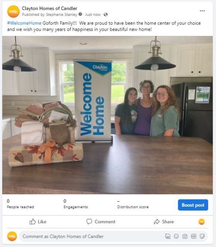Switch the commenting identity via orange avatar selector

click(x=202, y=222)
